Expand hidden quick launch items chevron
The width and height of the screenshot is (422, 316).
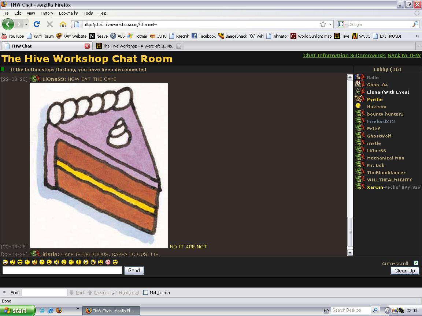[78, 308]
